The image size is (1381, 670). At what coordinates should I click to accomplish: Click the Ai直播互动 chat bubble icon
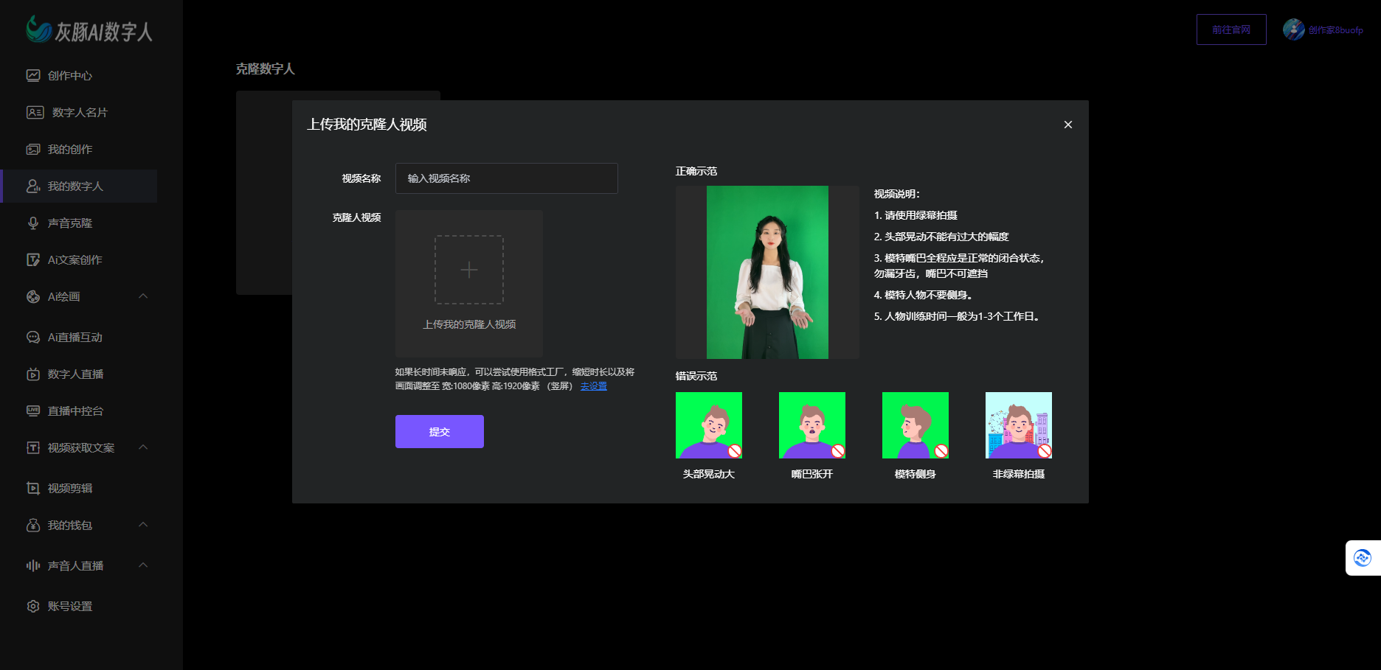[x=33, y=337]
